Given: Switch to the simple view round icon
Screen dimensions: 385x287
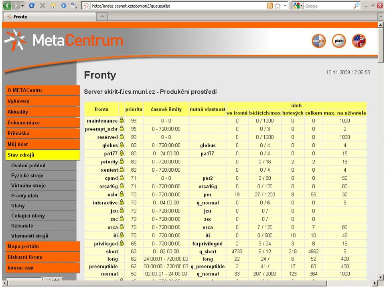Looking at the screenshot, I should (x=319, y=41).
